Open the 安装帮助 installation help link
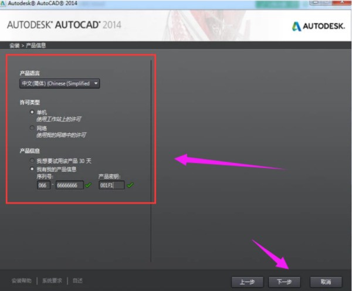The image size is (352, 291). click(x=22, y=280)
